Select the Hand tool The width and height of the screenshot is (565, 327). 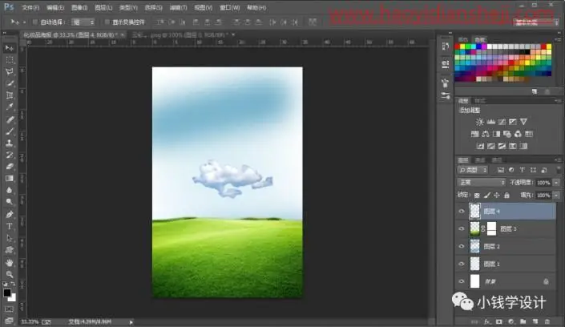(x=10, y=262)
